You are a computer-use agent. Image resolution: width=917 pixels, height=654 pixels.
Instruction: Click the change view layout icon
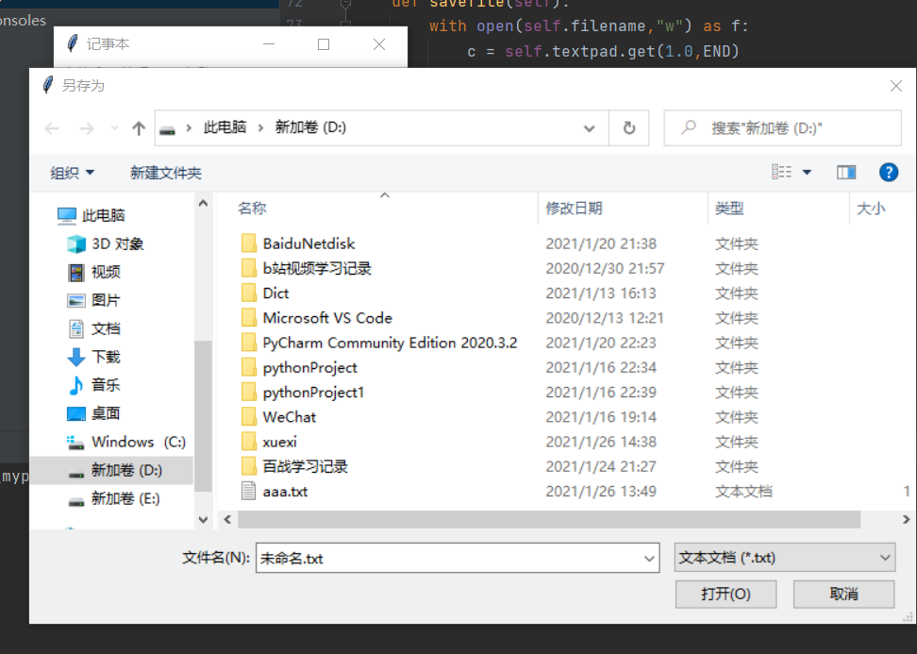coord(781,172)
